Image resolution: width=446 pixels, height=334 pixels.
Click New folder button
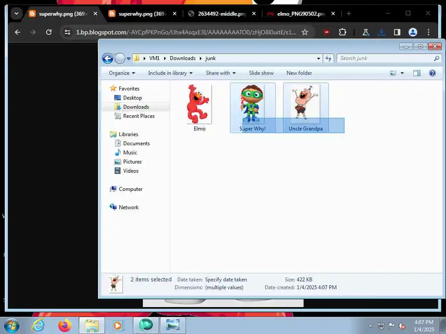click(299, 73)
